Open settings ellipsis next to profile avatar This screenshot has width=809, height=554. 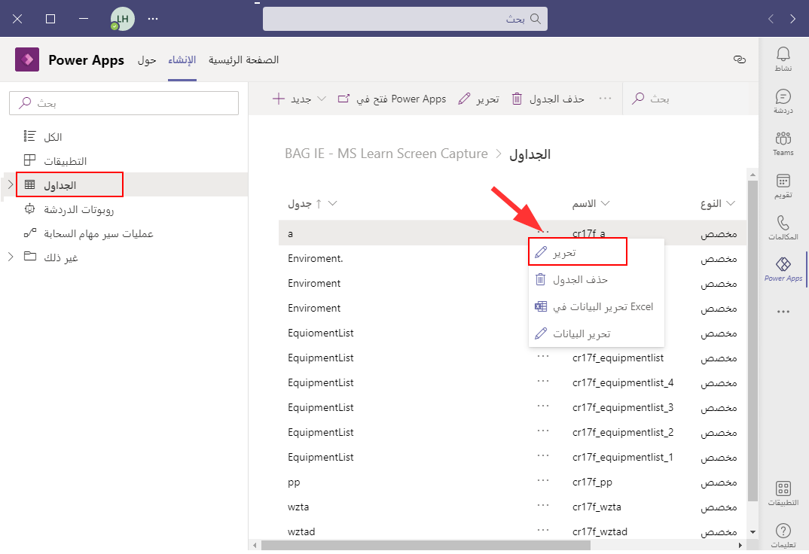pos(153,19)
